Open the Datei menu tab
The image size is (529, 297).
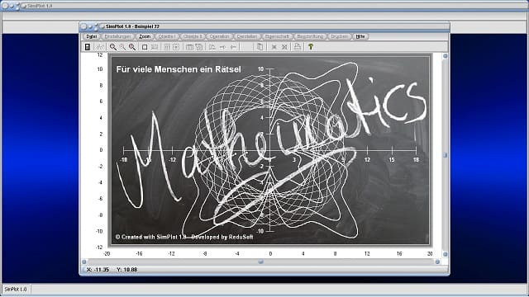92,36
